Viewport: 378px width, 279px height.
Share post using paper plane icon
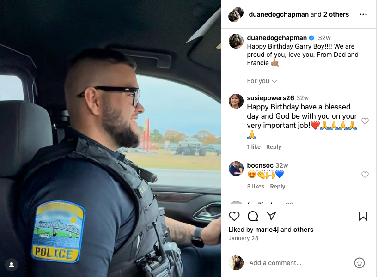272,216
